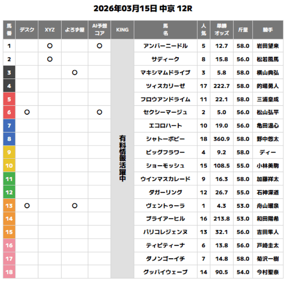The image size is (286, 282).
Task: Select horse name タノンゴーイチ
Action: [x=165, y=259]
